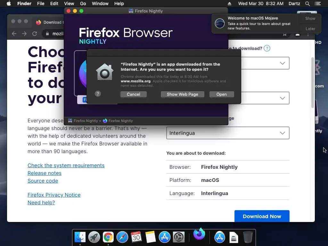Go back in Chrome window
This screenshot has height=246, width=328.
point(14,33)
